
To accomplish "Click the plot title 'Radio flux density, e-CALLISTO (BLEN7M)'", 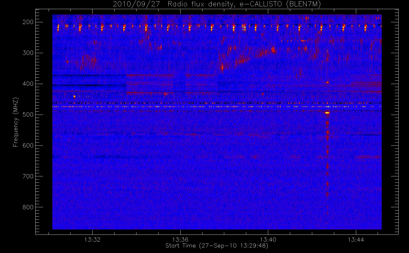I will (244, 4).
